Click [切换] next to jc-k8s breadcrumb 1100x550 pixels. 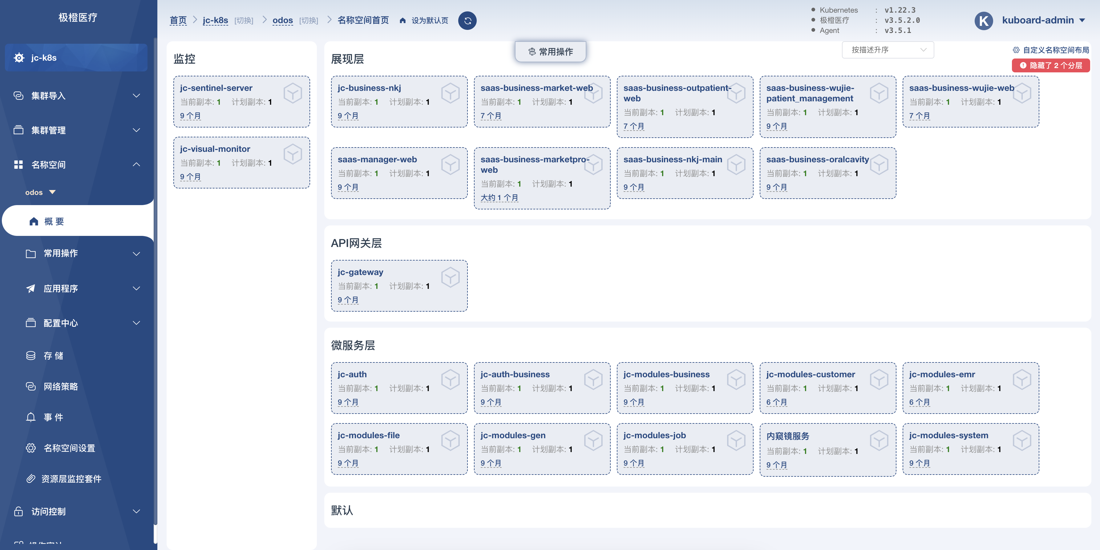pos(244,21)
